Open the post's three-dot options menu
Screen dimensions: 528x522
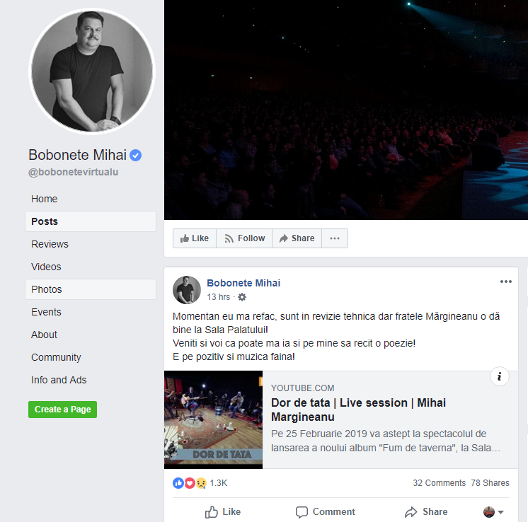(x=505, y=282)
